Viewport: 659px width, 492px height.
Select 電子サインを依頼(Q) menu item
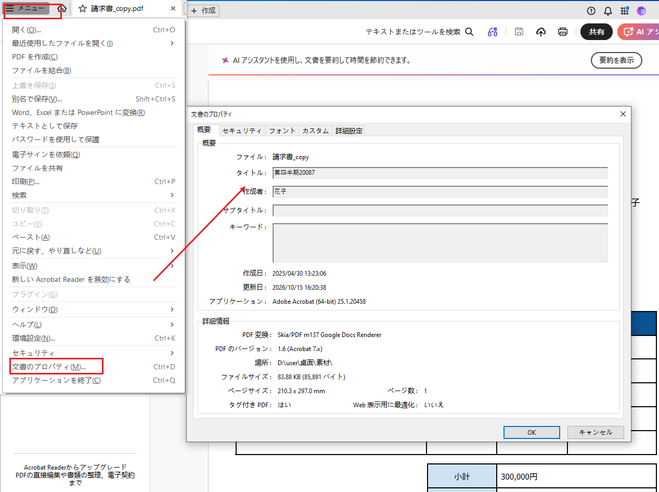point(94,154)
